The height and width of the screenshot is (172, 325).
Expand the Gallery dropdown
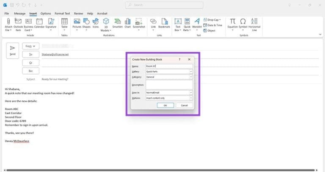click(x=191, y=72)
